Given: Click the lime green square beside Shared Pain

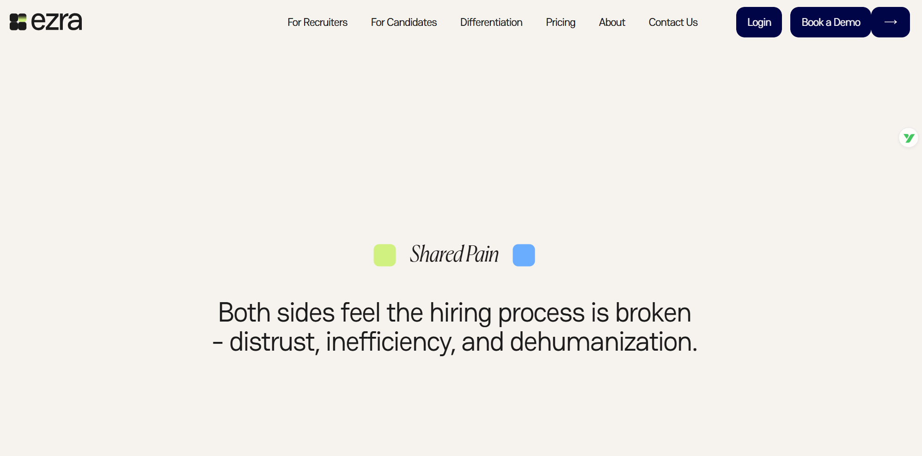Looking at the screenshot, I should (385, 255).
